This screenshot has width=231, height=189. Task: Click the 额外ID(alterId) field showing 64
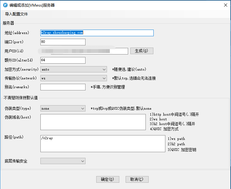coord(63,60)
